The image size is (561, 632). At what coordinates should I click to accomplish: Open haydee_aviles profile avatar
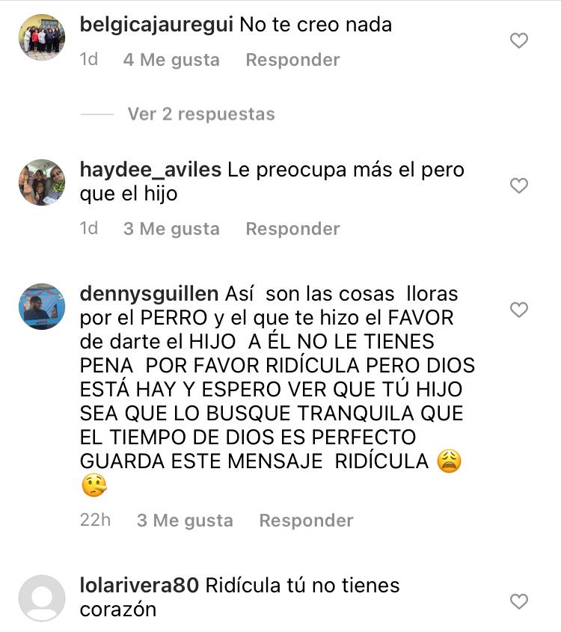pos(42,182)
